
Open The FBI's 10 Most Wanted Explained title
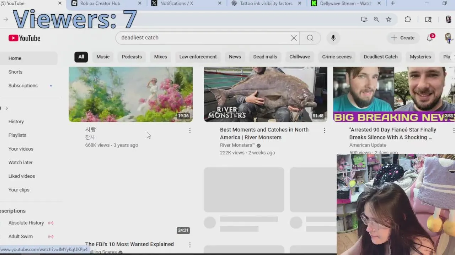[x=129, y=244]
